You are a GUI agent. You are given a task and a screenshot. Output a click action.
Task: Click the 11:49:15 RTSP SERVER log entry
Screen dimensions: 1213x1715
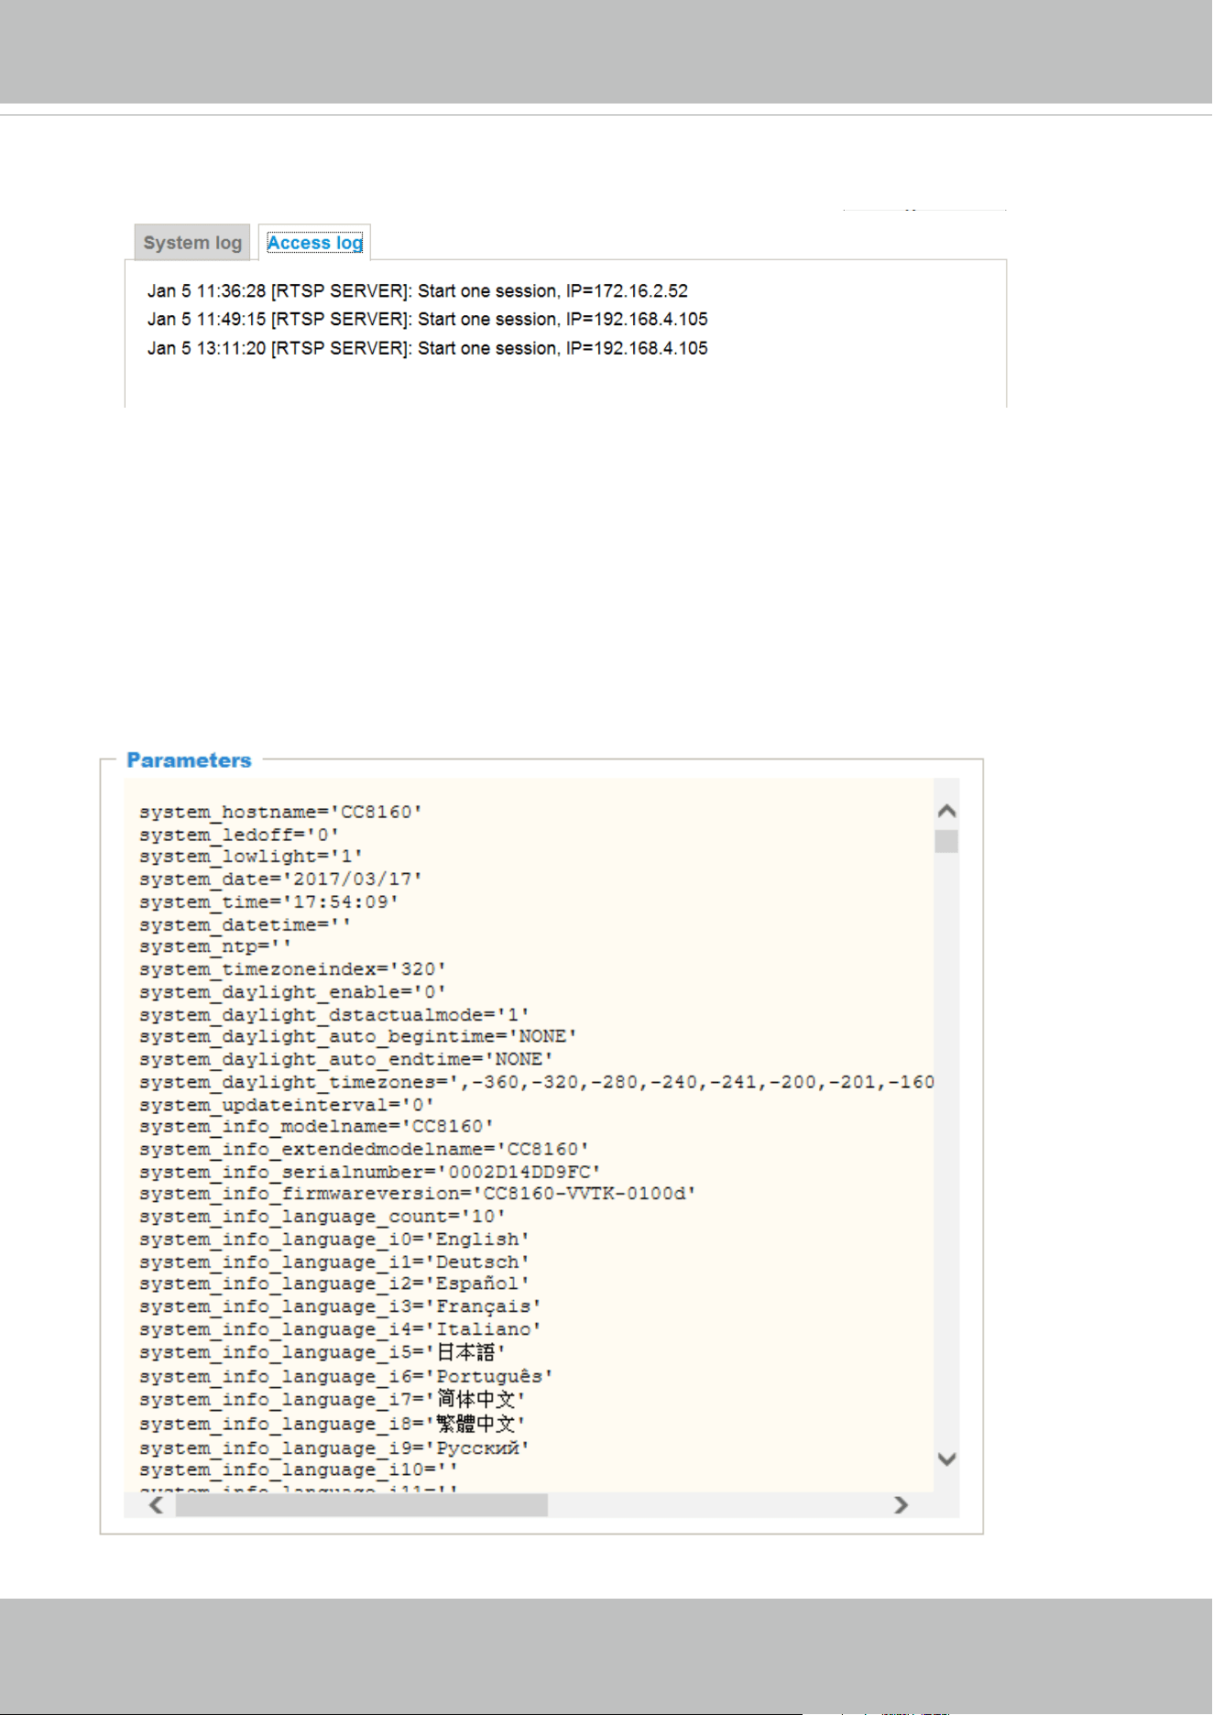[x=428, y=320]
